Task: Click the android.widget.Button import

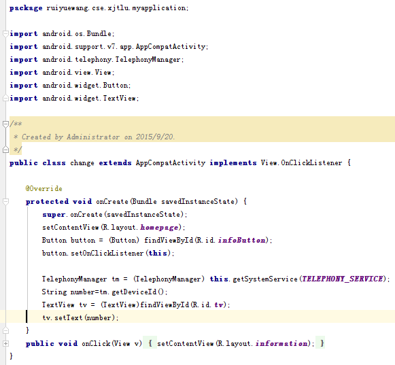Action: pos(86,86)
